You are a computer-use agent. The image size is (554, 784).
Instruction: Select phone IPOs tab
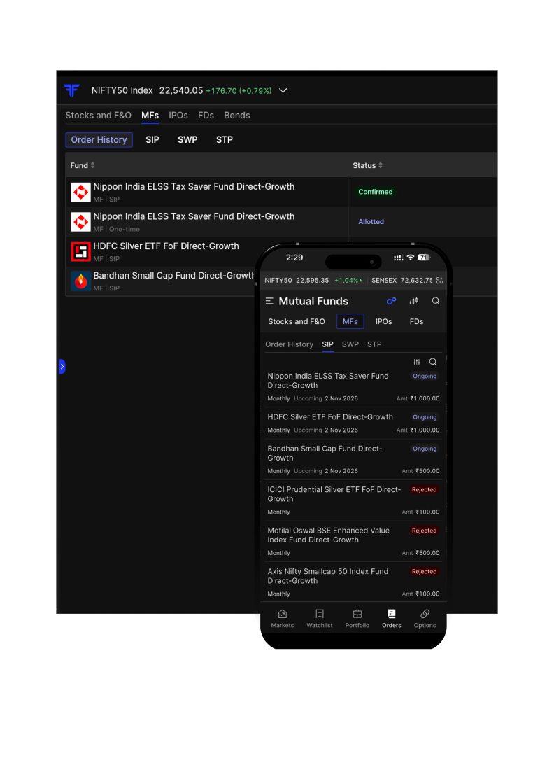click(x=383, y=321)
